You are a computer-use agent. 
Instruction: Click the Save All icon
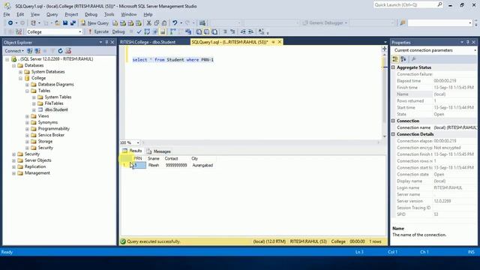tap(73, 23)
